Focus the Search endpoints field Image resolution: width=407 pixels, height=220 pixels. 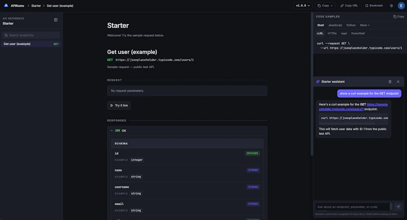[x=31, y=35]
